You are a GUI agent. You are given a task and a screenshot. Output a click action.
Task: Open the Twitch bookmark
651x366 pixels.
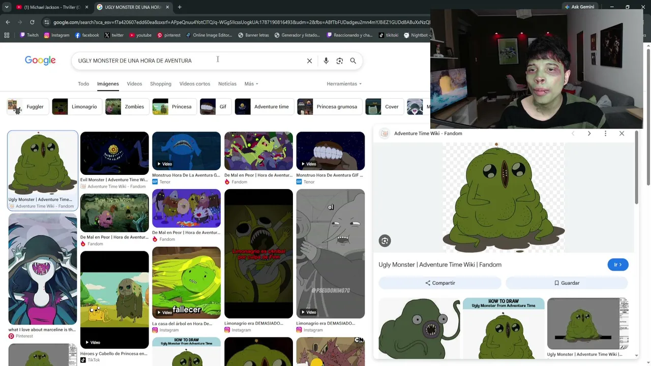(x=29, y=35)
